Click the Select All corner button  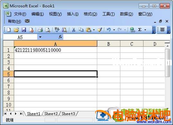pos(9,44)
